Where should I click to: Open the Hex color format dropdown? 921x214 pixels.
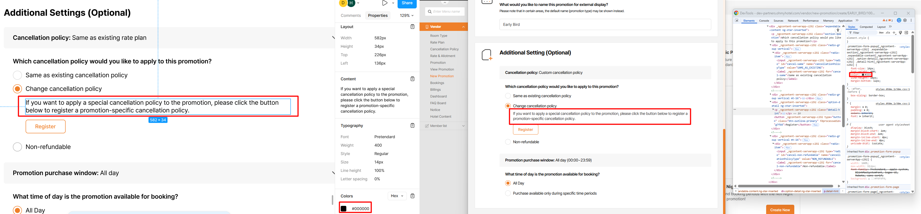click(397, 196)
